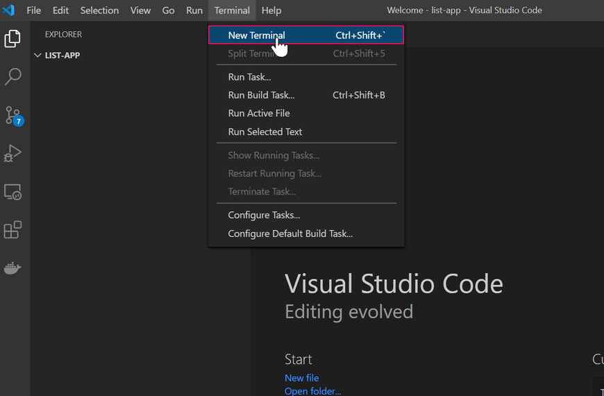Click the New file link
The image size is (604, 396).
(301, 378)
